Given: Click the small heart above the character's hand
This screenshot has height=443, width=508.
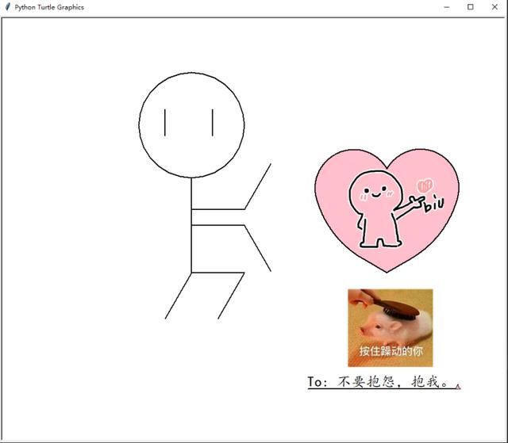Looking at the screenshot, I should (x=425, y=185).
